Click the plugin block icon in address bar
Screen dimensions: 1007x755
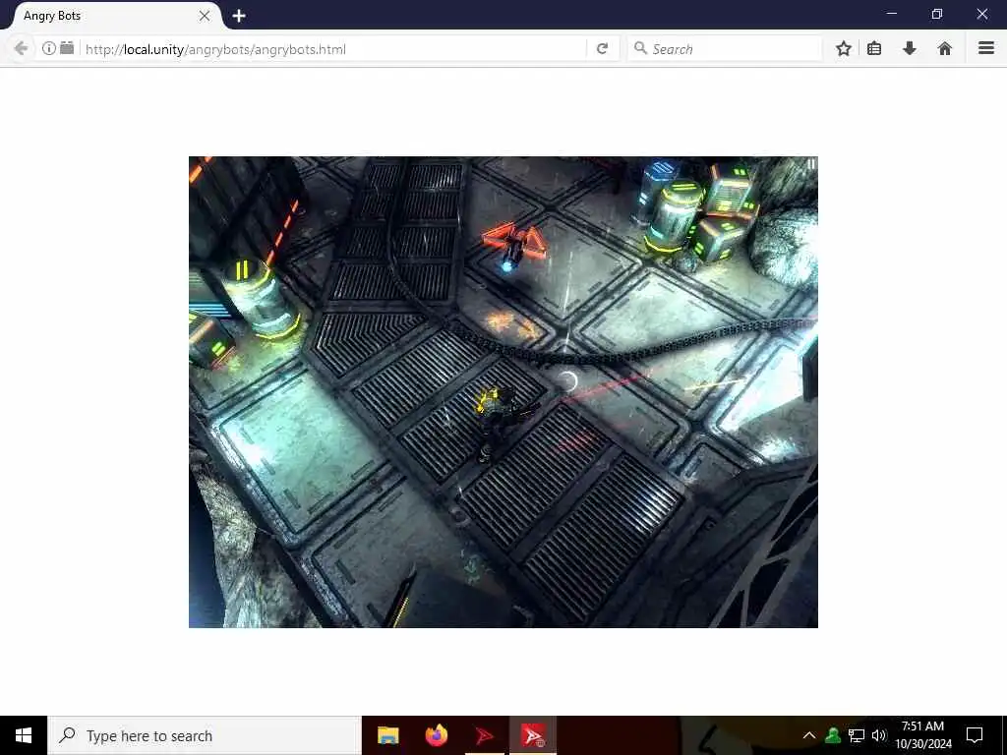coord(67,48)
